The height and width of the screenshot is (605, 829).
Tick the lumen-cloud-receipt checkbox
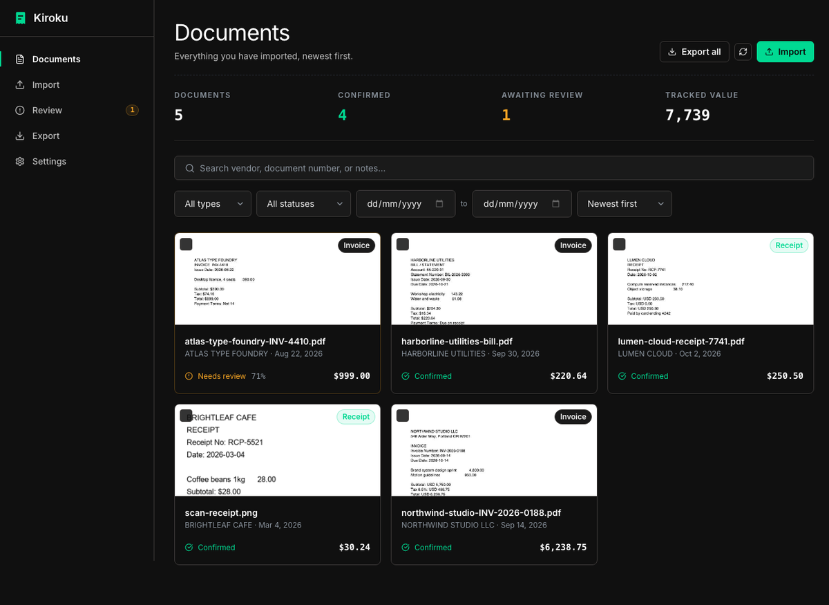[x=619, y=244]
